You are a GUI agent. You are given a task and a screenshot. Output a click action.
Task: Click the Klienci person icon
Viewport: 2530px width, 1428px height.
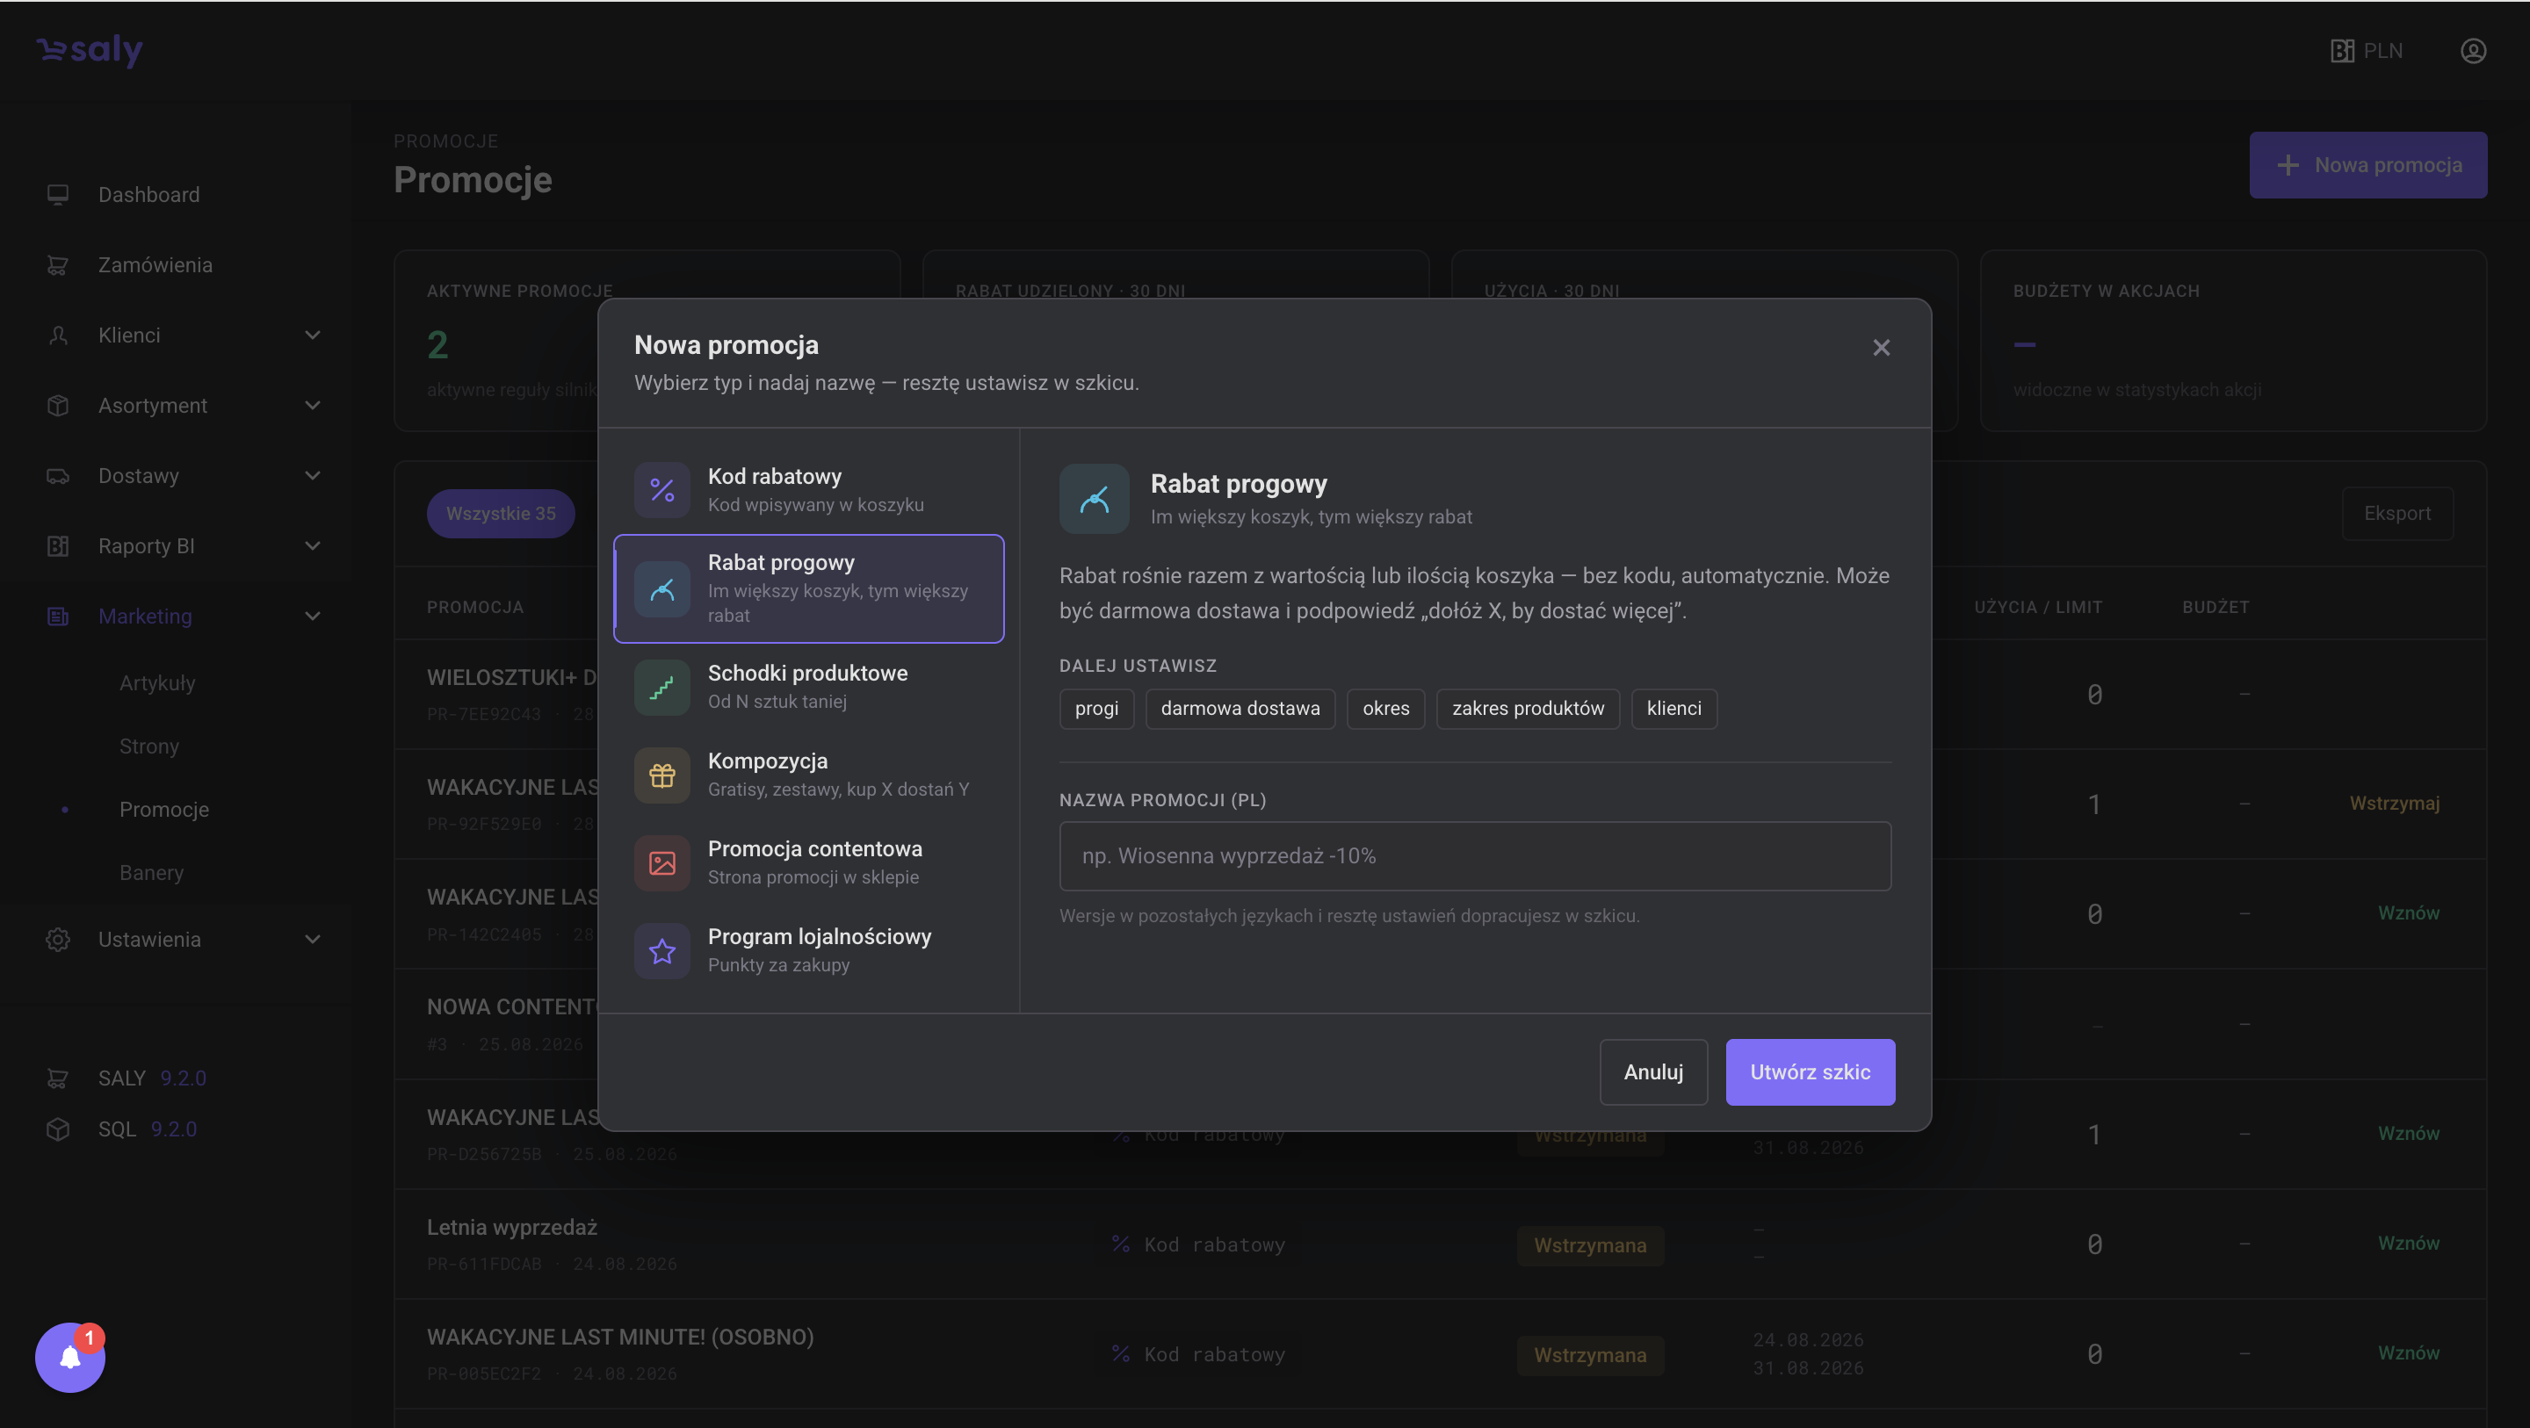(58, 335)
